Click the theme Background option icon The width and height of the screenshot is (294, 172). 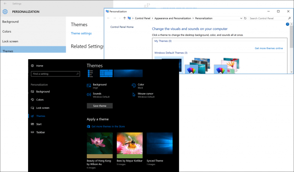89,86
